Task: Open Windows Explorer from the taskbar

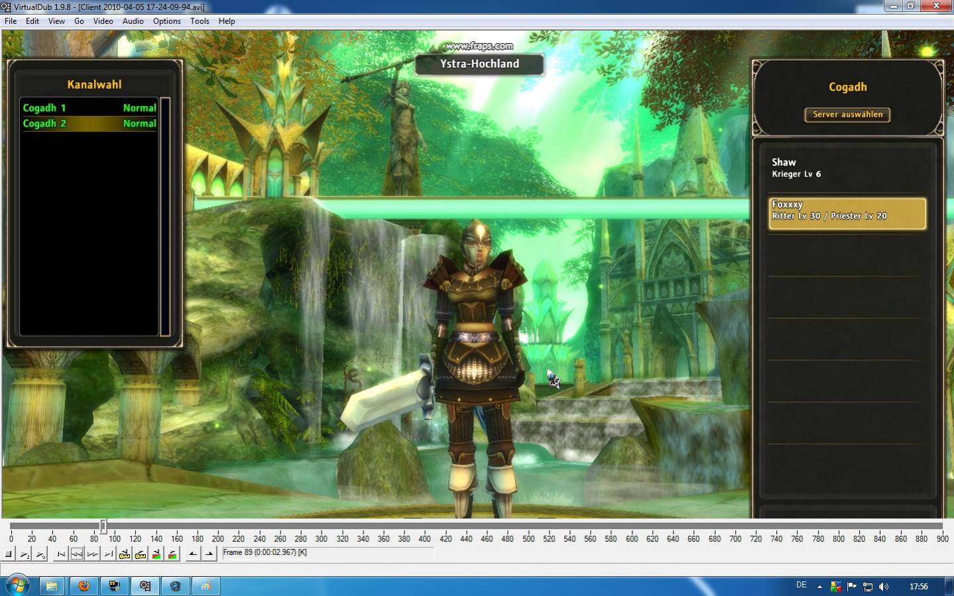Action: point(51,586)
